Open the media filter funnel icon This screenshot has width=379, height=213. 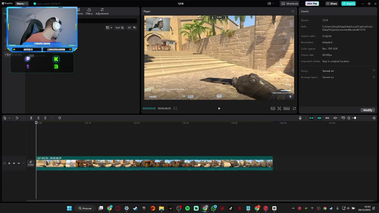[135, 28]
